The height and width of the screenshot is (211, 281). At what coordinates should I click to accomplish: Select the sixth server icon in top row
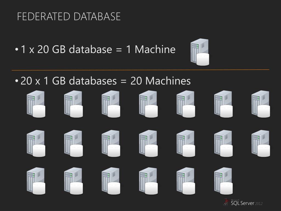[x=223, y=104]
